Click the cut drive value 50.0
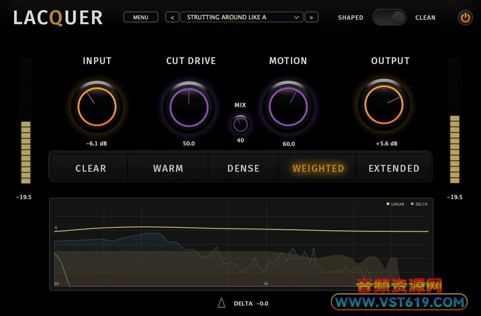This screenshot has width=481, height=316. click(x=189, y=143)
